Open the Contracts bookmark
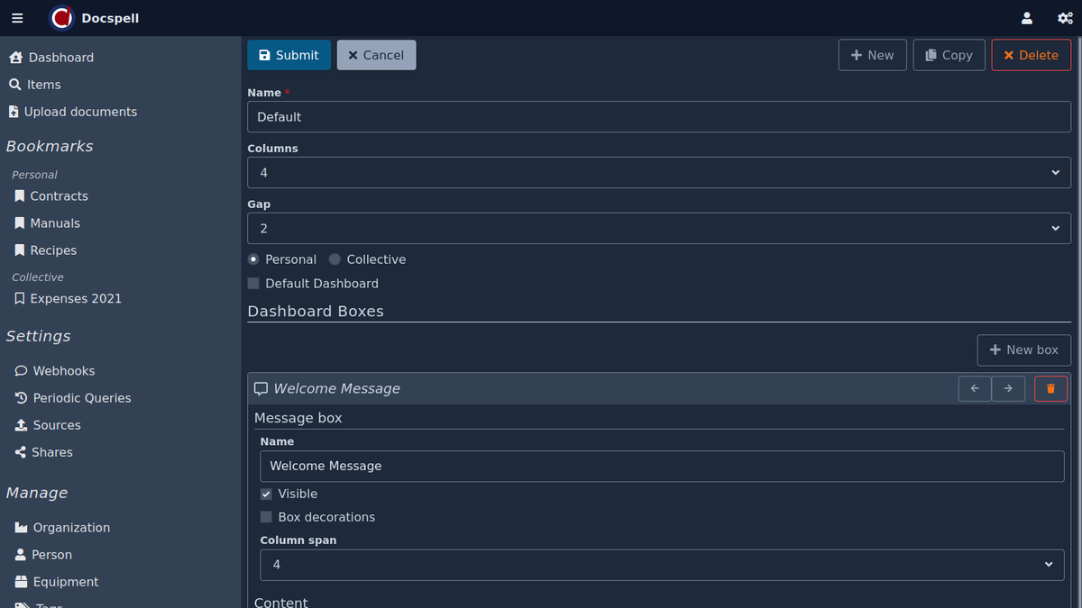 (59, 196)
